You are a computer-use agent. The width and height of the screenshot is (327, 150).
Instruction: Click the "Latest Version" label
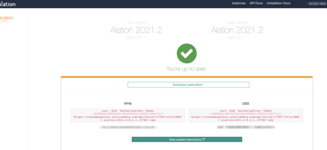237,23
